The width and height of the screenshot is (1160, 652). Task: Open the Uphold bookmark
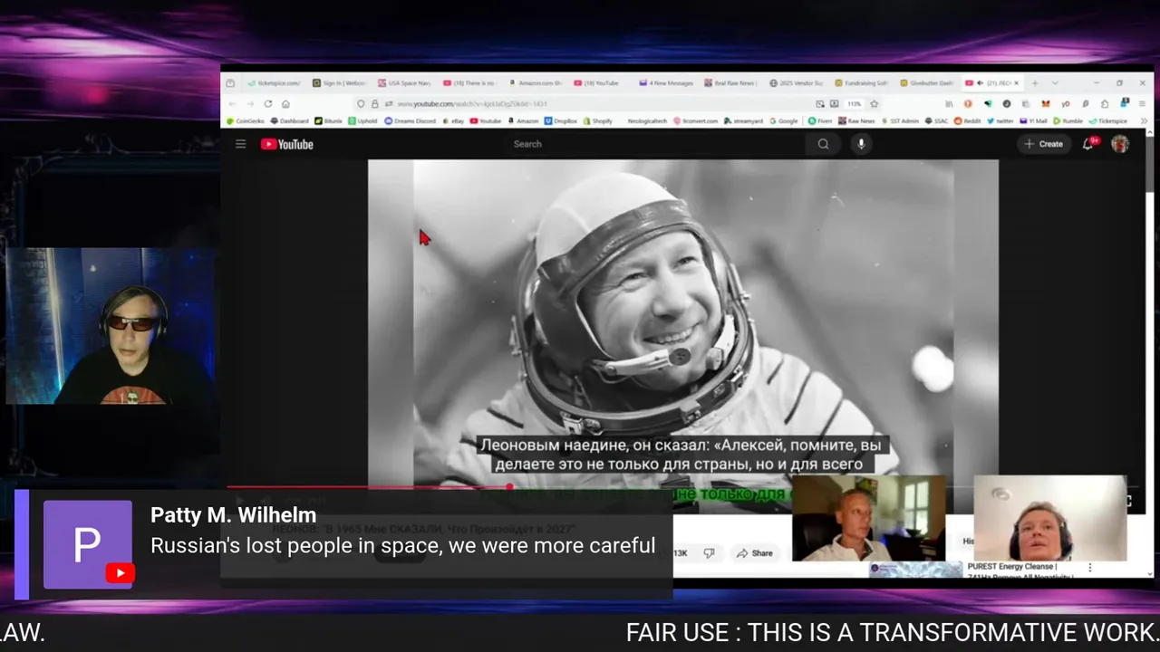(x=362, y=120)
